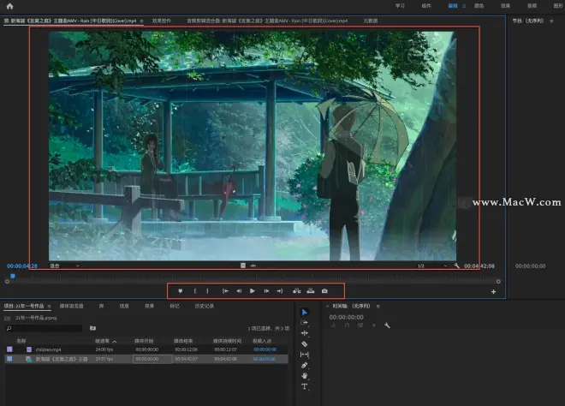Open 编辑 Editing workspace
This screenshot has width=565, height=406.
pos(453,6)
